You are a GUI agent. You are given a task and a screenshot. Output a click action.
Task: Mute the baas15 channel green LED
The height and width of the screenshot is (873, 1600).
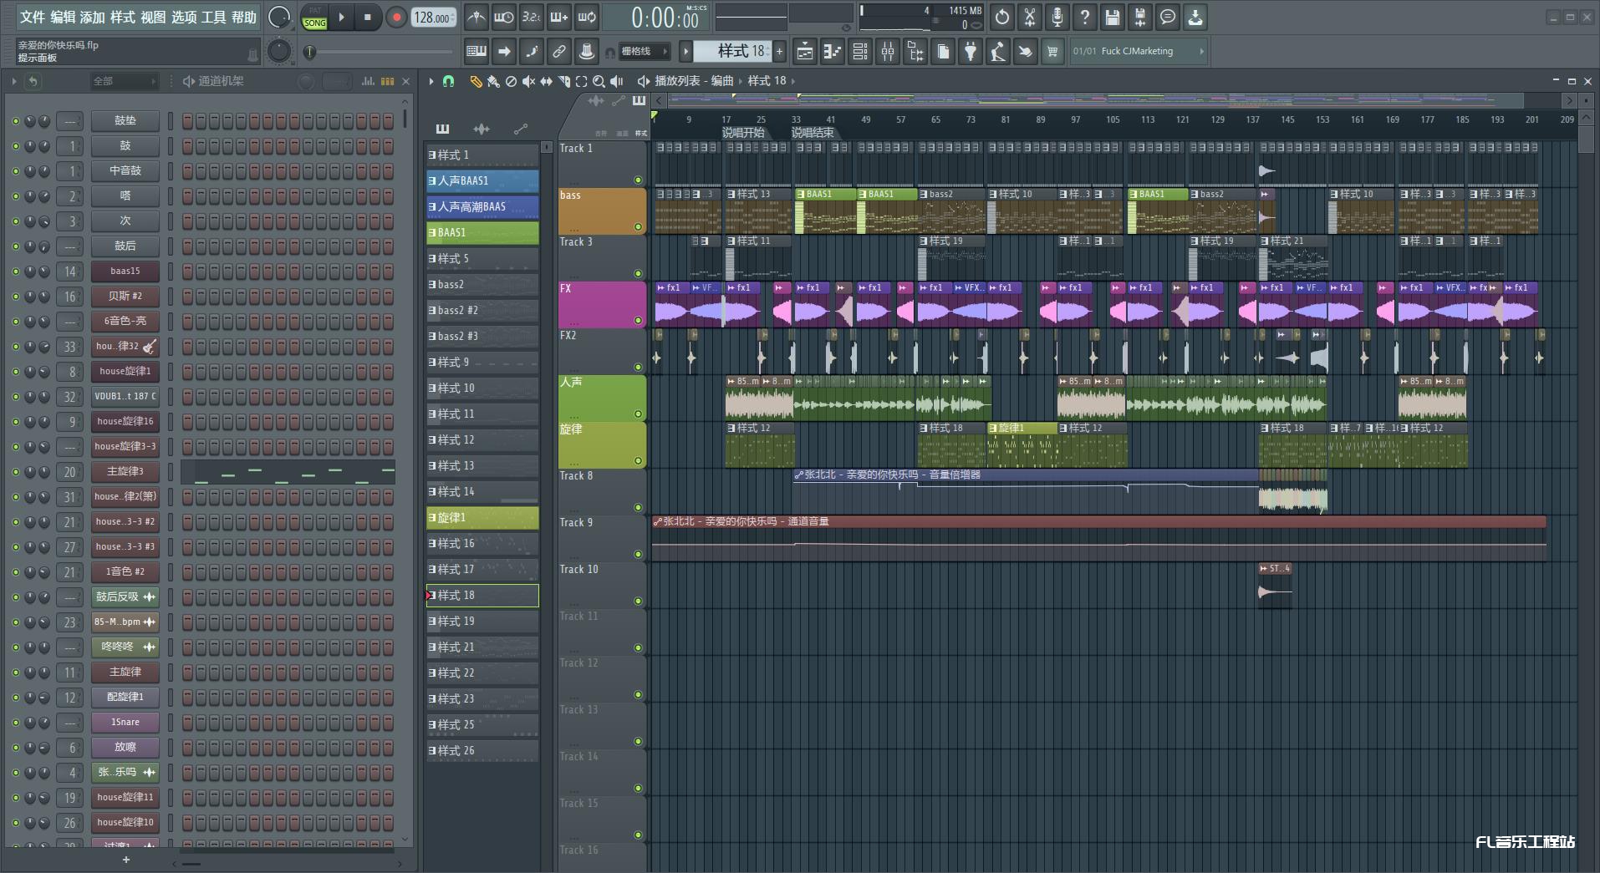tap(15, 272)
